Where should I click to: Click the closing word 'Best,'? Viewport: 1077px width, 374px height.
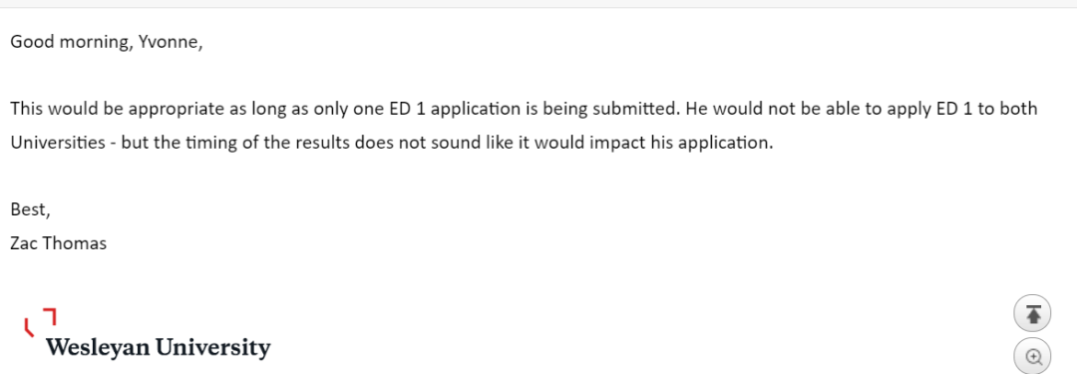pos(30,209)
